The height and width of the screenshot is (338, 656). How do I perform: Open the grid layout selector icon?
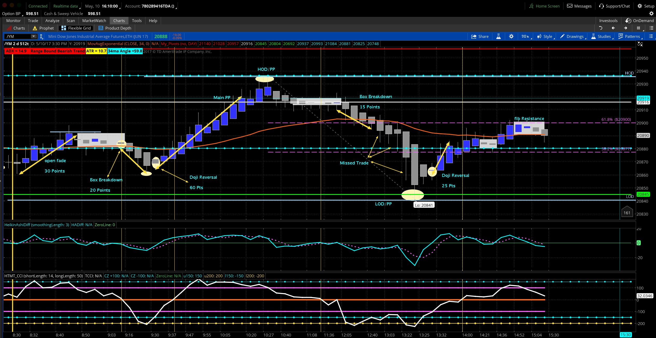(639, 28)
